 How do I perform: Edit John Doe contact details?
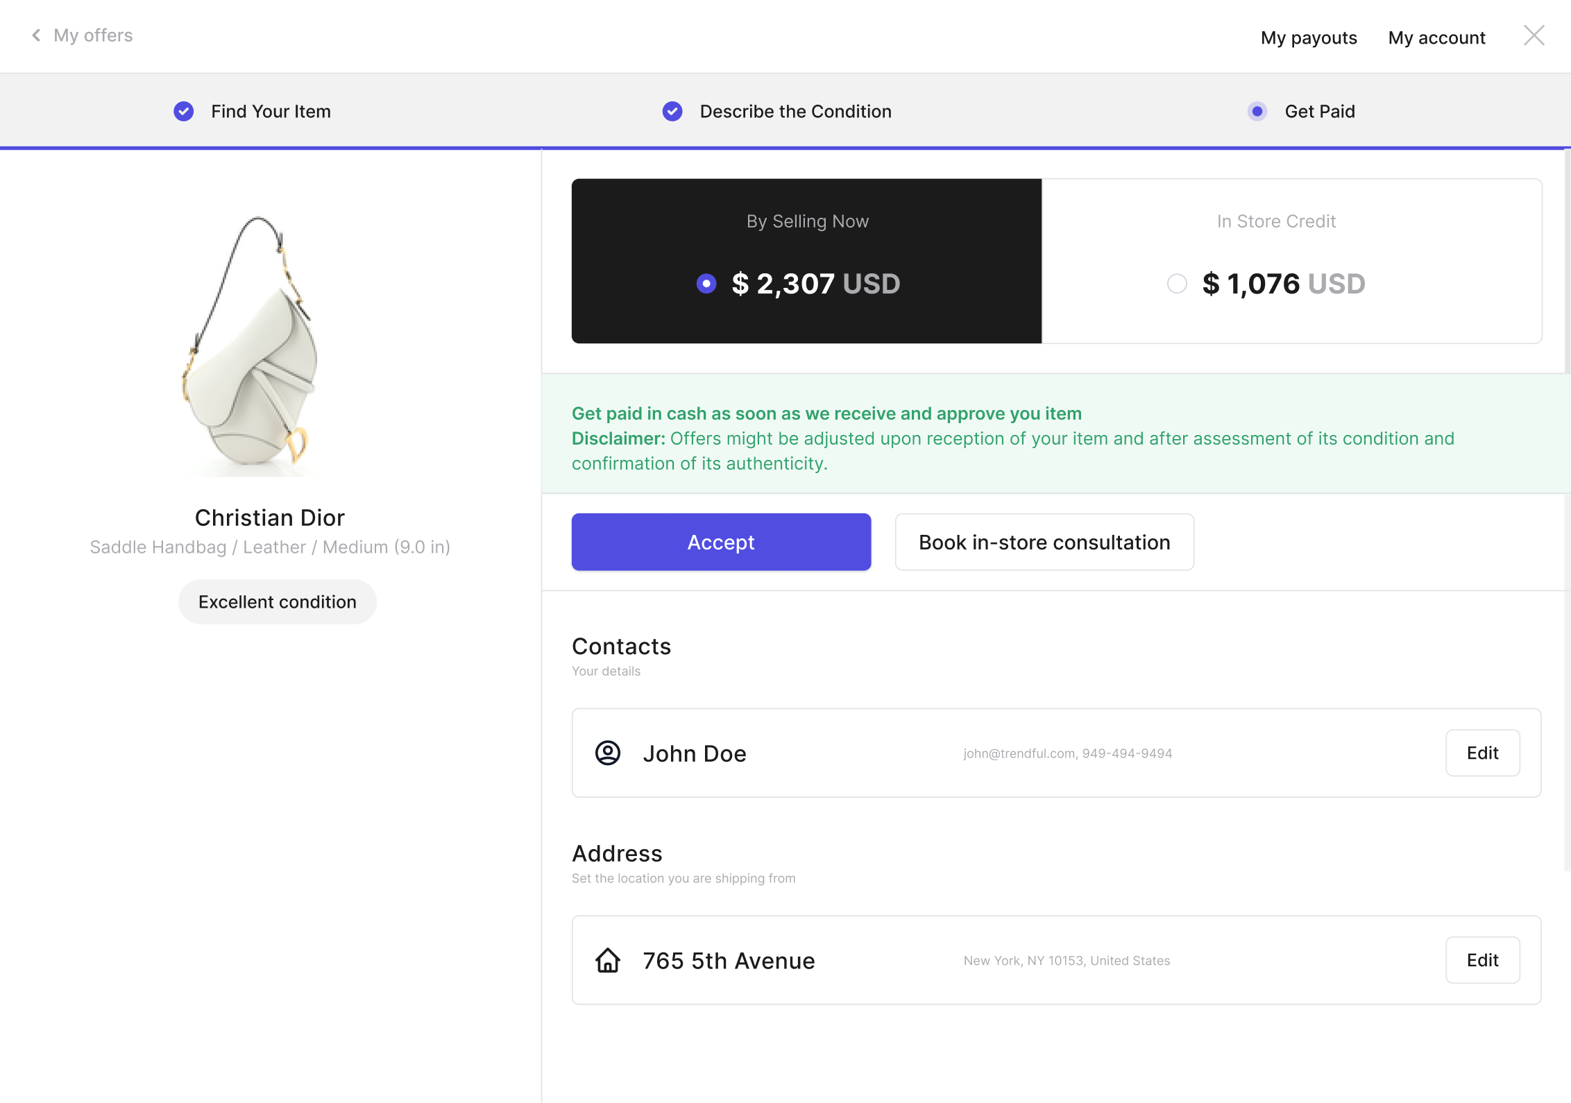(1482, 753)
